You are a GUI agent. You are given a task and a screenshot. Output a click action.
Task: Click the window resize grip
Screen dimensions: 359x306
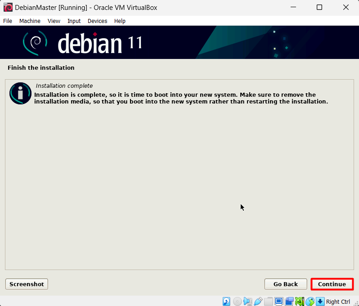[356, 303]
